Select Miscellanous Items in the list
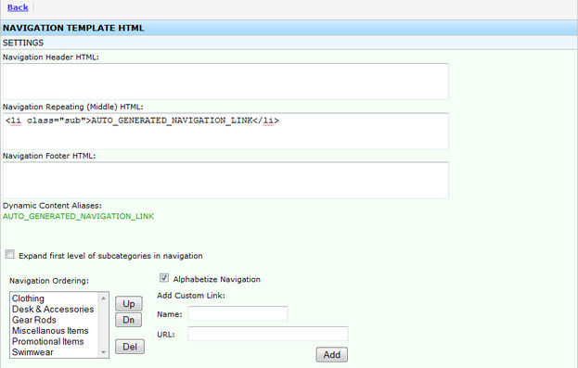Viewport: 578px width, 368px height. pos(50,330)
